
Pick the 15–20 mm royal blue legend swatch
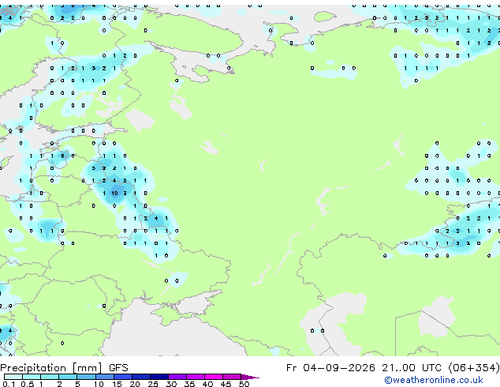(123, 377)
